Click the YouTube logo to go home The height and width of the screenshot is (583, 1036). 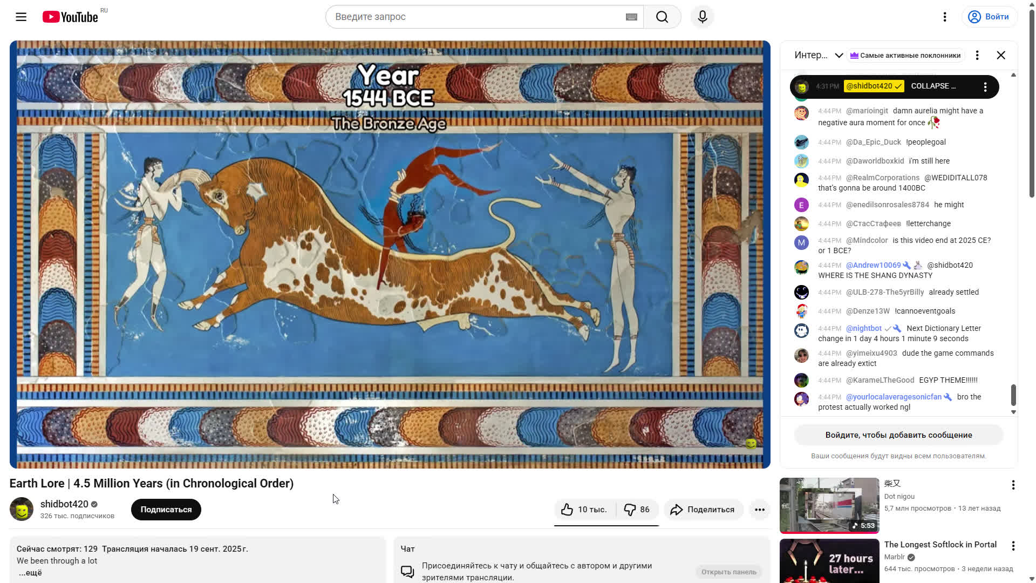click(x=70, y=17)
